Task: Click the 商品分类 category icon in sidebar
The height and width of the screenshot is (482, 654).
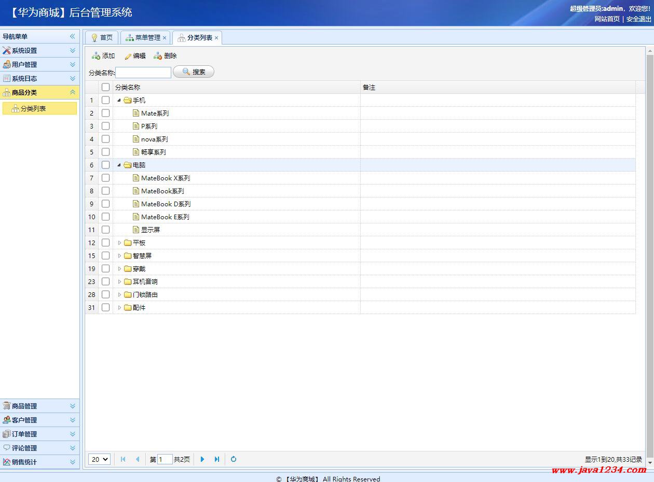Action: coord(7,92)
